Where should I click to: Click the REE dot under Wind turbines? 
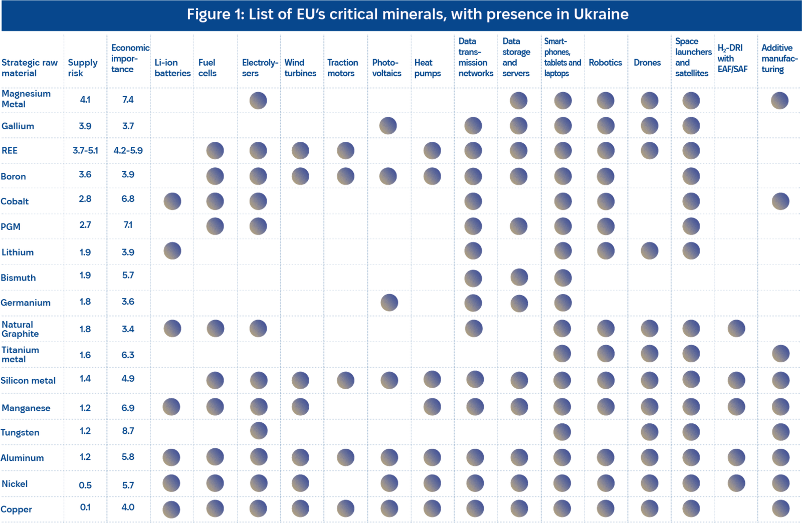(x=300, y=150)
